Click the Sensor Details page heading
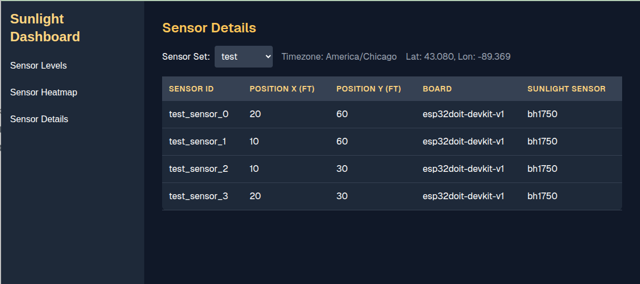Screen dimensions: 640x284 [209, 28]
